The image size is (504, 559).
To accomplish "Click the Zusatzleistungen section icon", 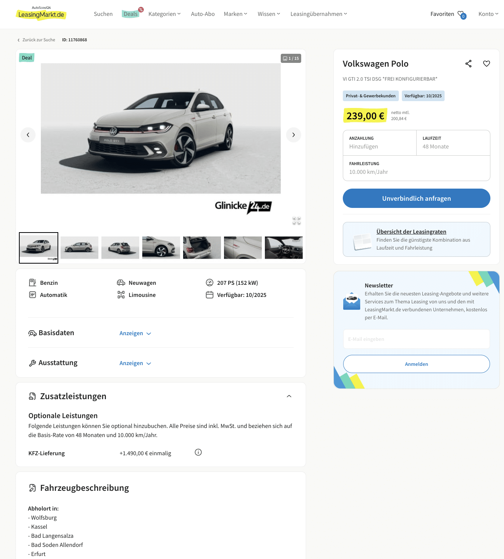I will pos(33,396).
